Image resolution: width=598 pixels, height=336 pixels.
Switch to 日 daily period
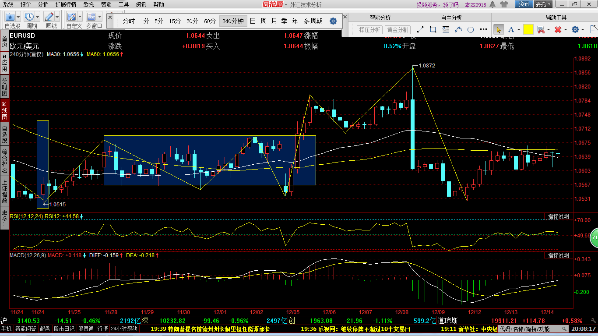253,21
